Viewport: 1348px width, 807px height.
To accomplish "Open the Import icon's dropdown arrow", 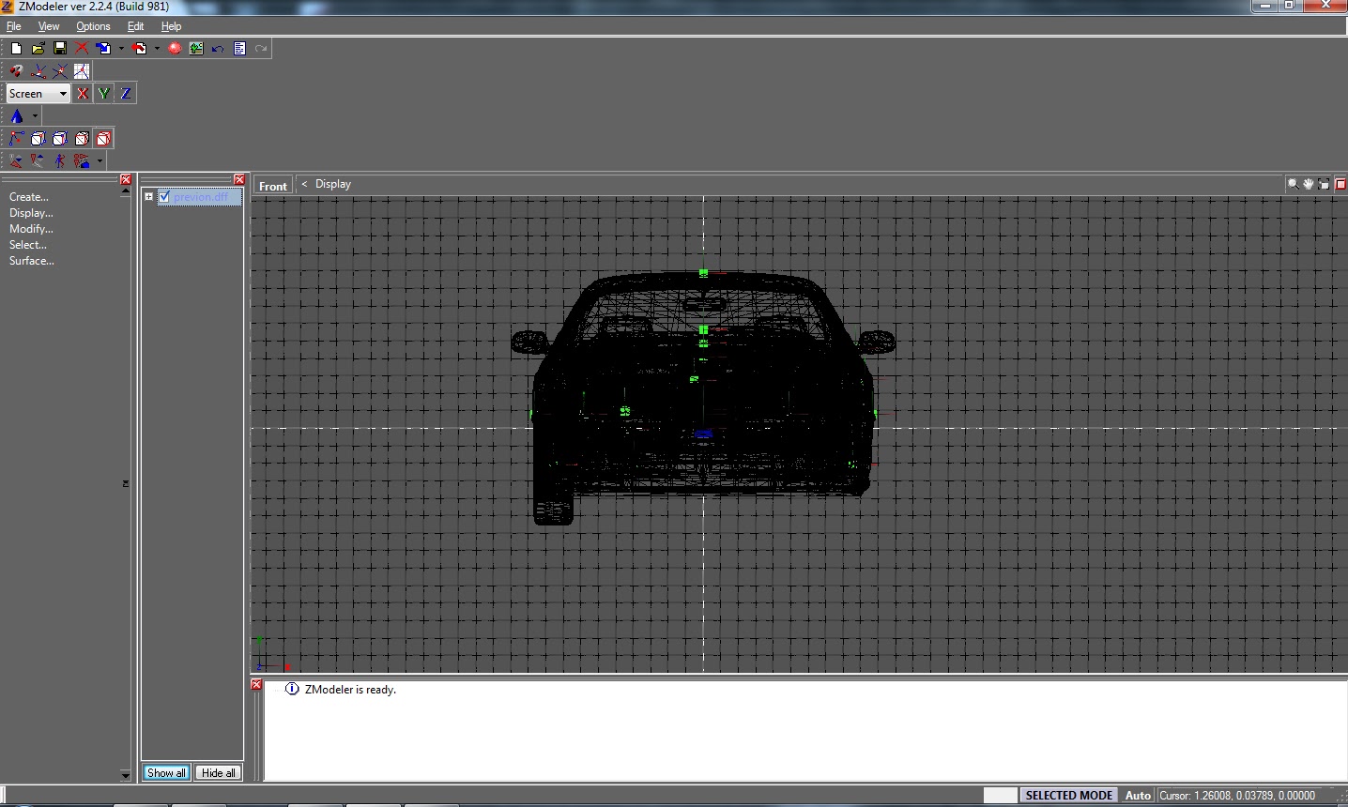I will [121, 48].
